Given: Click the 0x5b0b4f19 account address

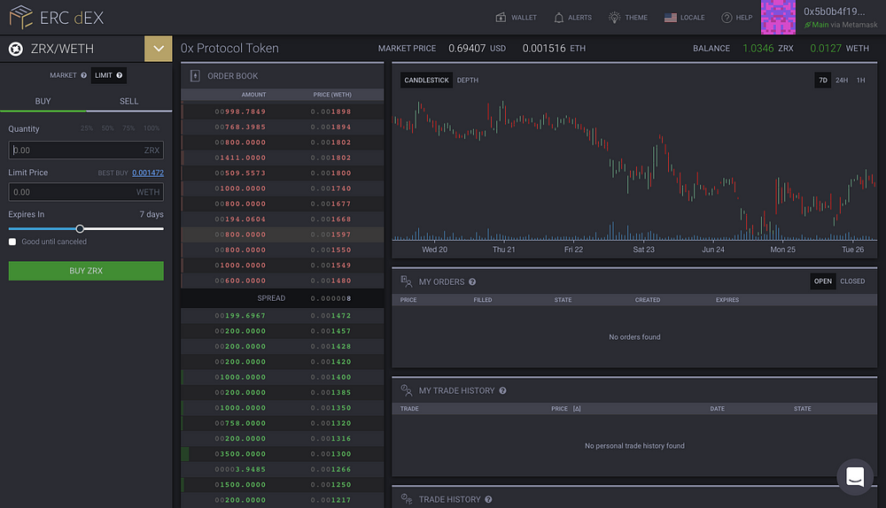Looking at the screenshot, I should (834, 12).
